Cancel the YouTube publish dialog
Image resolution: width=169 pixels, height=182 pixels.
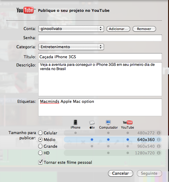[x=120, y=173]
